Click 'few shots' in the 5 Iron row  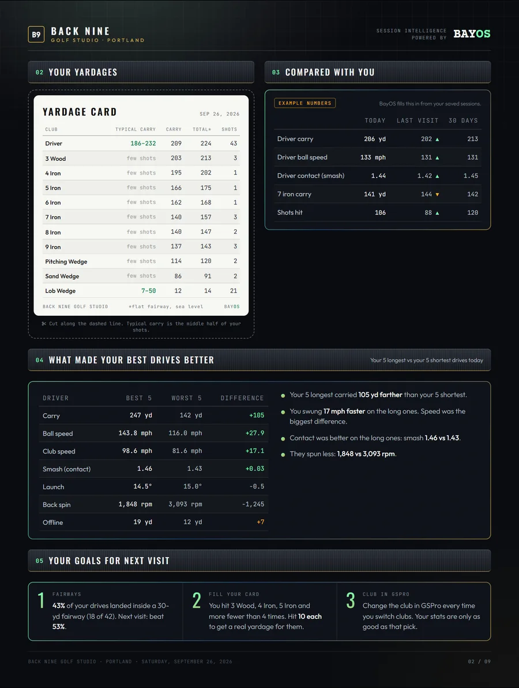[x=141, y=188]
